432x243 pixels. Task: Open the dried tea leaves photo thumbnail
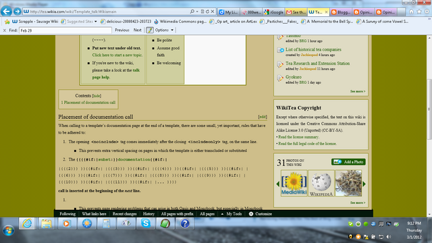tap(348, 183)
